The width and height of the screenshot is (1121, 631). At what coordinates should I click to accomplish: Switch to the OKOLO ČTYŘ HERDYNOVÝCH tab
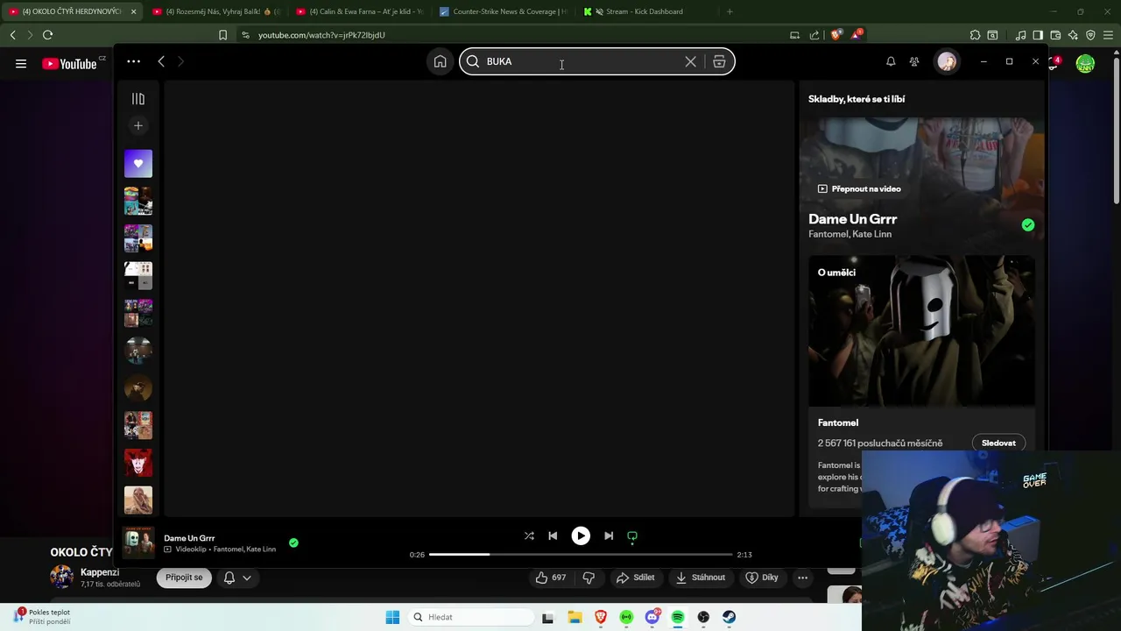point(72,11)
